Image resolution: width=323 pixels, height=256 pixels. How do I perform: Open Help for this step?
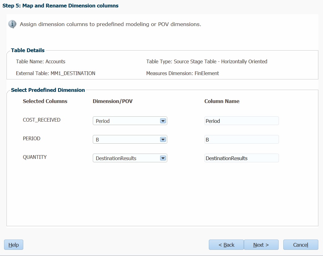[x=14, y=245]
